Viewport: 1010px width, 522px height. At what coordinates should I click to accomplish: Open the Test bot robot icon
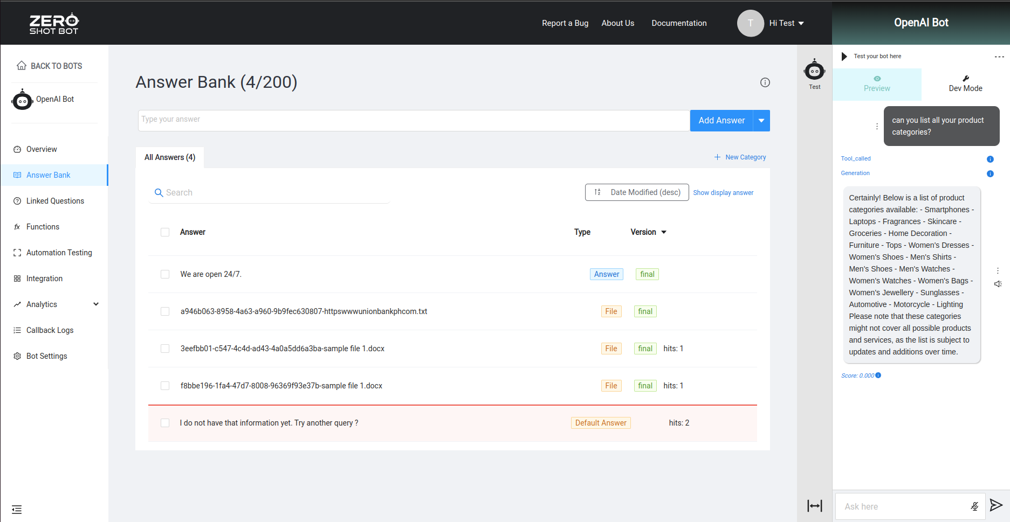coord(814,71)
